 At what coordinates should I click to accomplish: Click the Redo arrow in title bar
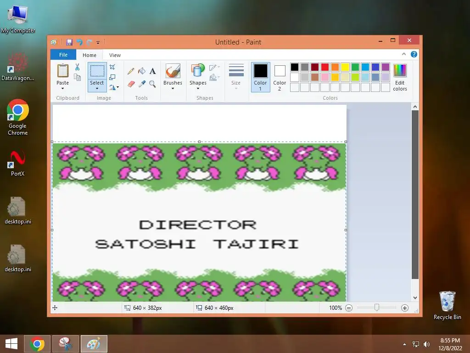coord(90,42)
